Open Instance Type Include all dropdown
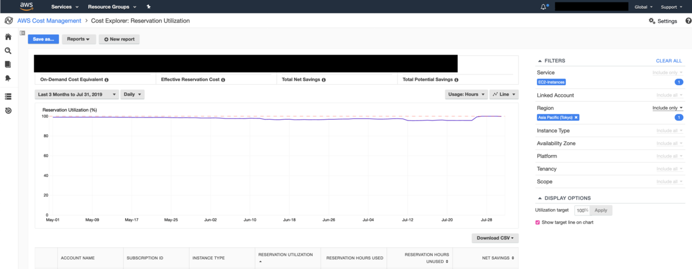This screenshot has width=692, height=269. pyautogui.click(x=670, y=131)
